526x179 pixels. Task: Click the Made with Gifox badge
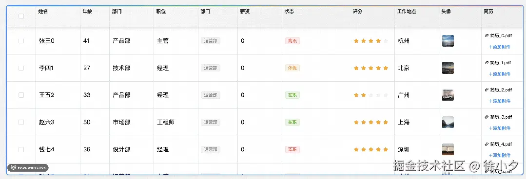[x=28, y=168]
